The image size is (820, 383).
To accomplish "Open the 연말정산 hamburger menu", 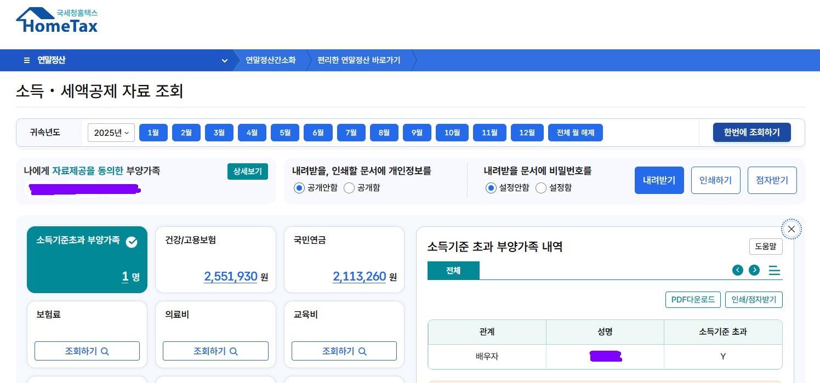I will pyautogui.click(x=27, y=60).
